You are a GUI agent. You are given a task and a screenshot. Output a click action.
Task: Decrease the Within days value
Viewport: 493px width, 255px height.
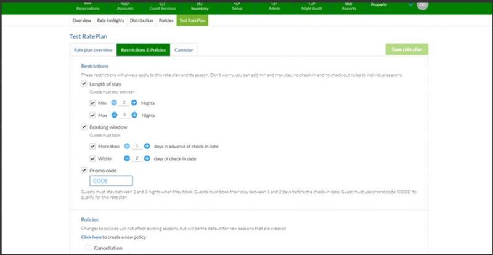coord(127,158)
